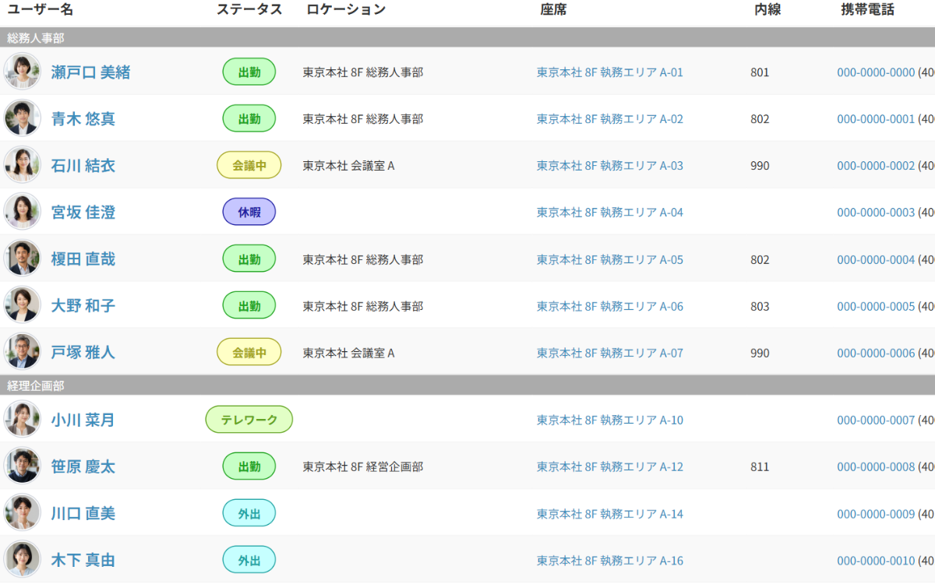
Task: Open 川口 直美's avatar photo
Action: [x=22, y=513]
